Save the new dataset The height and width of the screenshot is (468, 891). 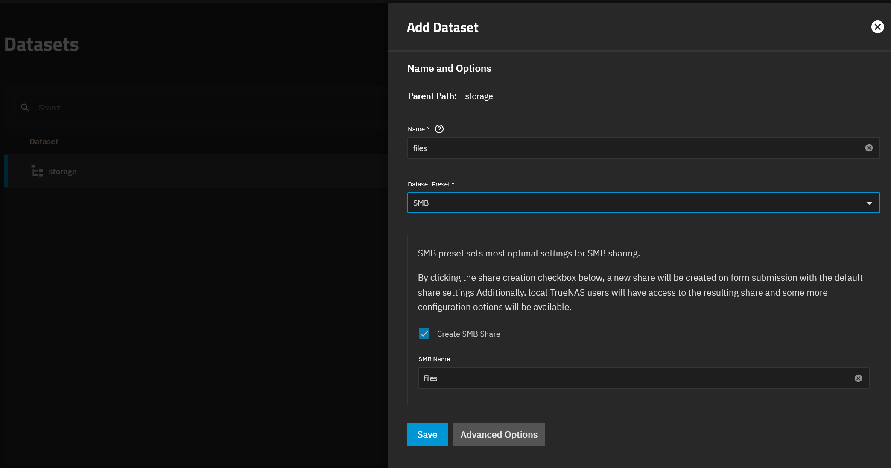pos(427,434)
